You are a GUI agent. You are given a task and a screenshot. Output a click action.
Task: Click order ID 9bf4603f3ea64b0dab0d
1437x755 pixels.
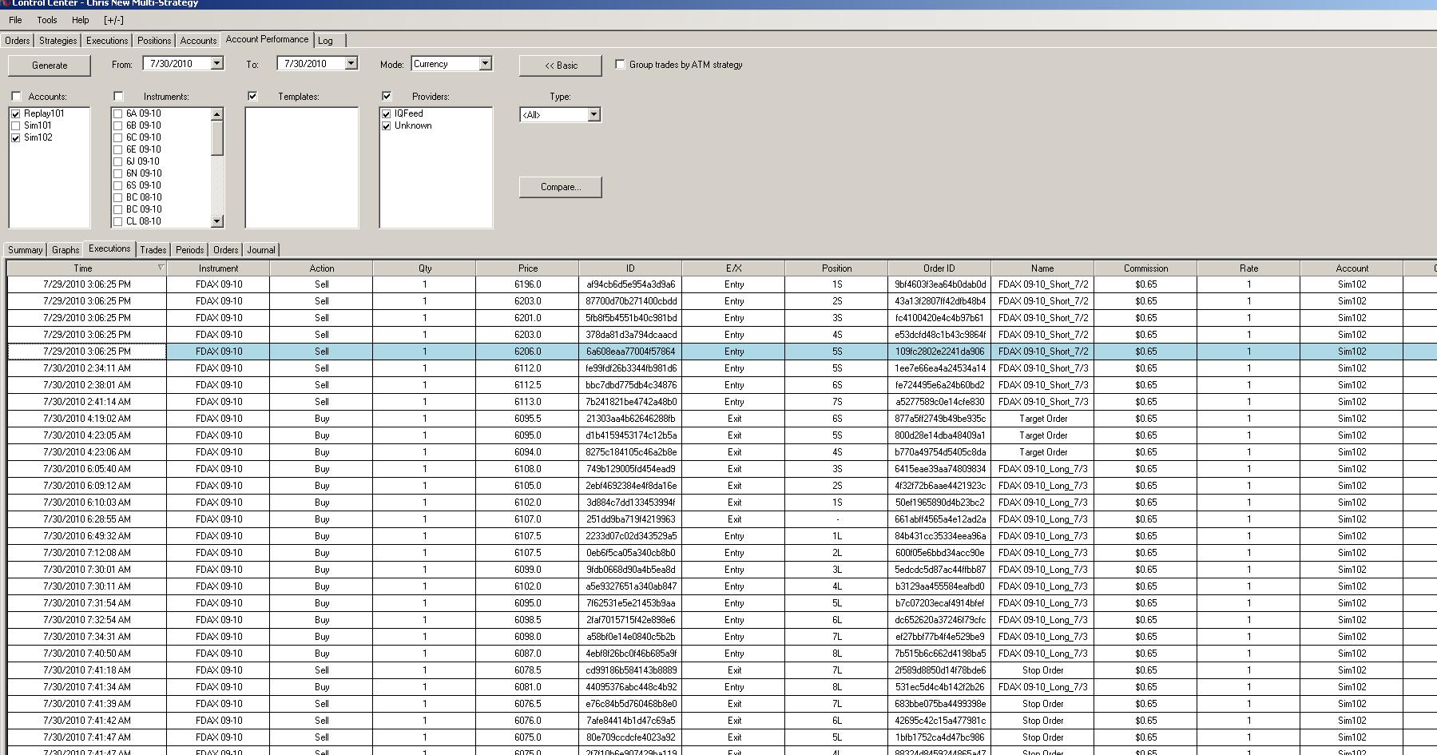tap(939, 284)
